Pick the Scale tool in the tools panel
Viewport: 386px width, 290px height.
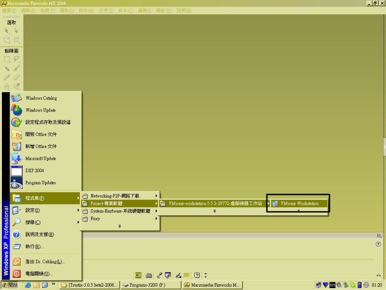(7, 40)
